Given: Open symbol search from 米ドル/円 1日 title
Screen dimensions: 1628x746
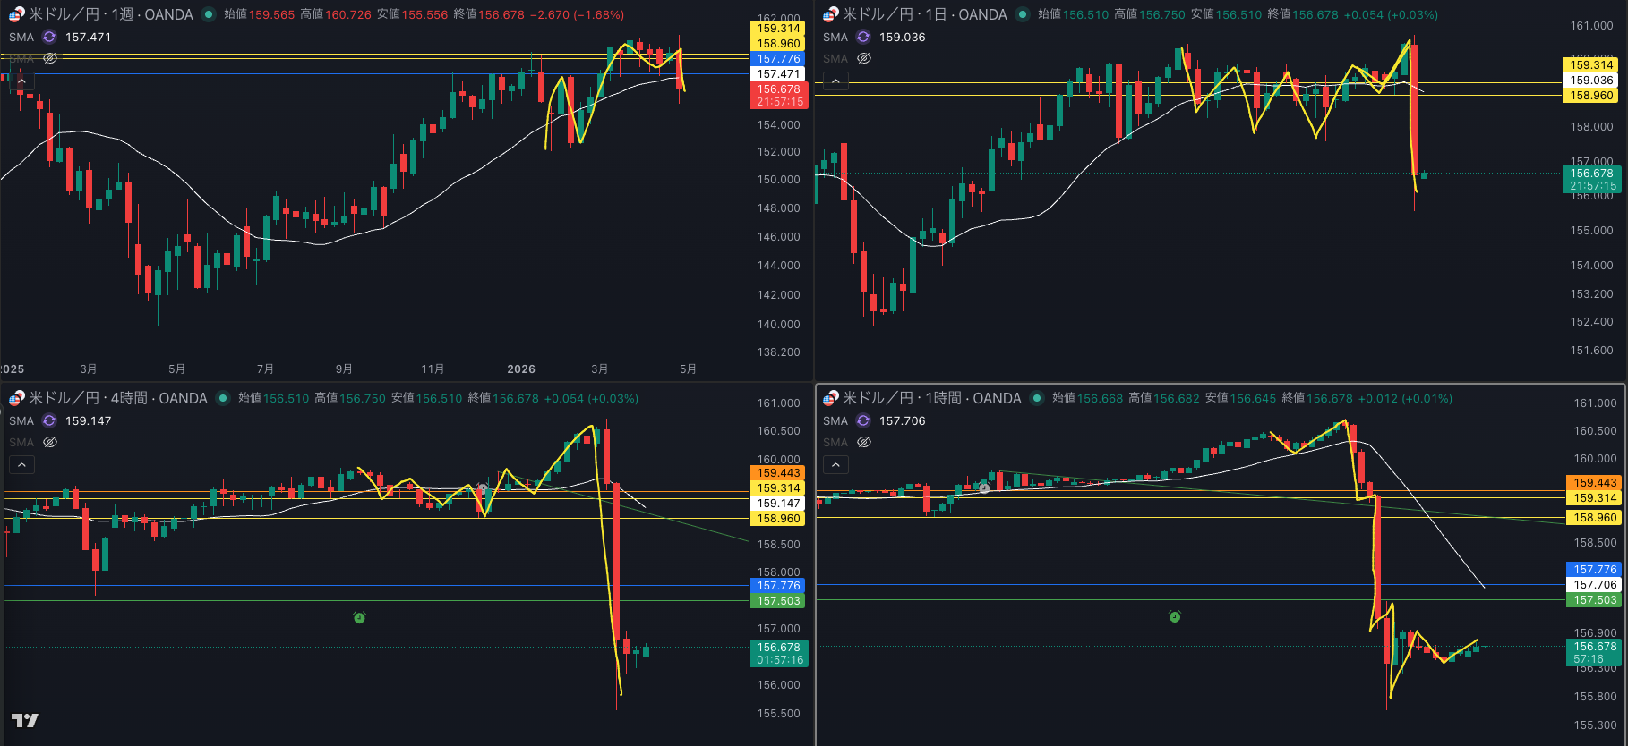Looking at the screenshot, I should 925,14.
